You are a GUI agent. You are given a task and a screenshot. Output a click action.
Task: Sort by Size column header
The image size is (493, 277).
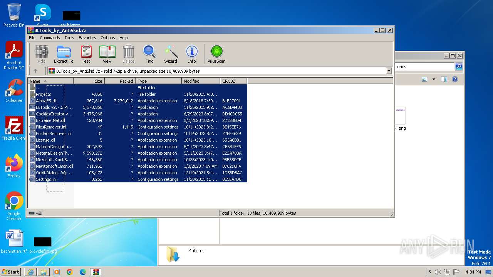(89, 81)
